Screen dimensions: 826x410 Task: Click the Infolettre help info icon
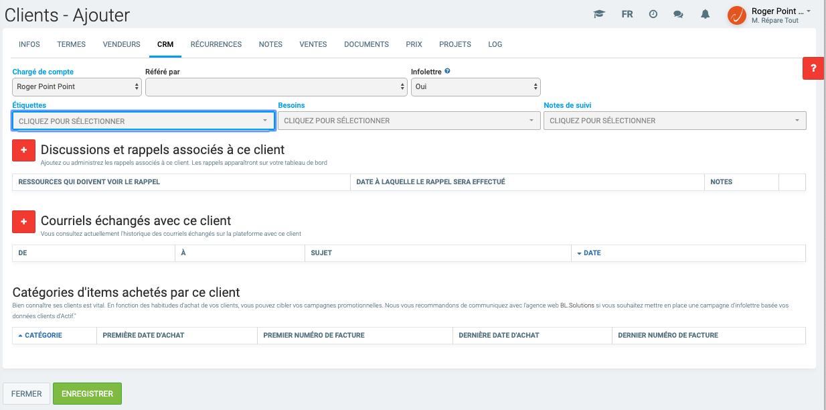coord(447,71)
